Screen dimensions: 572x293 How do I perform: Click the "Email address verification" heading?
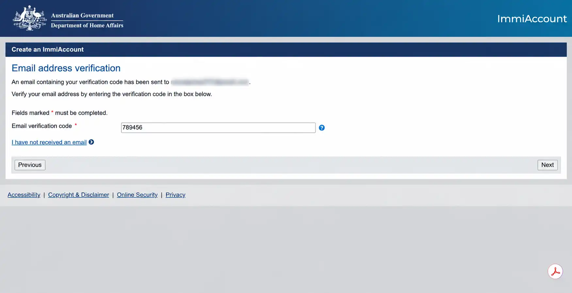click(66, 68)
